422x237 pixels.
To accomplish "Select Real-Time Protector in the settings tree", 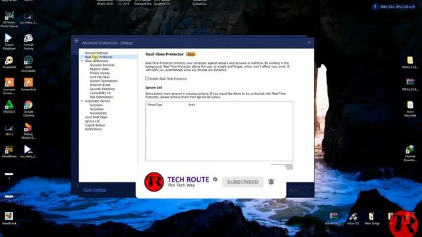I will point(99,57).
